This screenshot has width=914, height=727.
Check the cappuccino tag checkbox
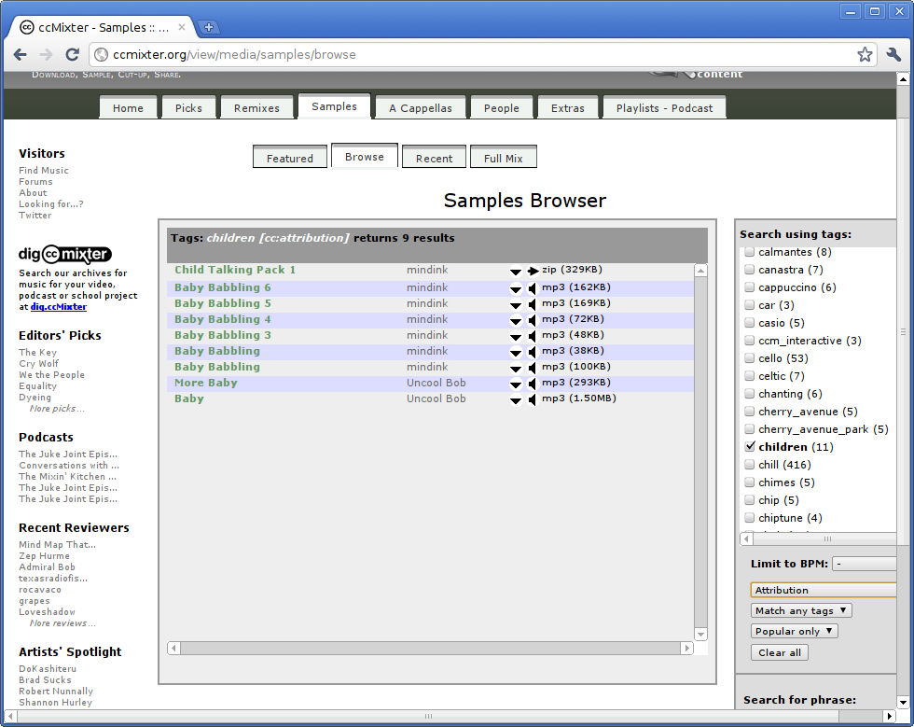point(750,287)
